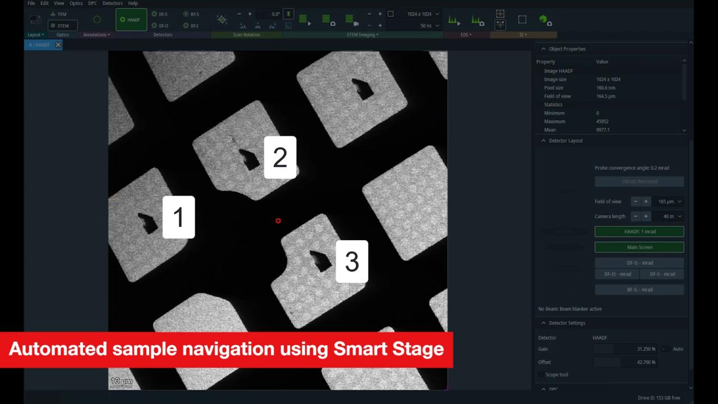Open the Optics menu
The image size is (718, 404).
tap(76, 3)
